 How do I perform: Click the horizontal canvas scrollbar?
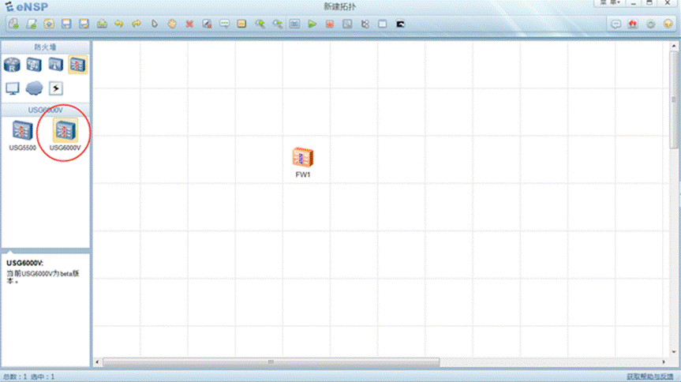tap(271, 362)
